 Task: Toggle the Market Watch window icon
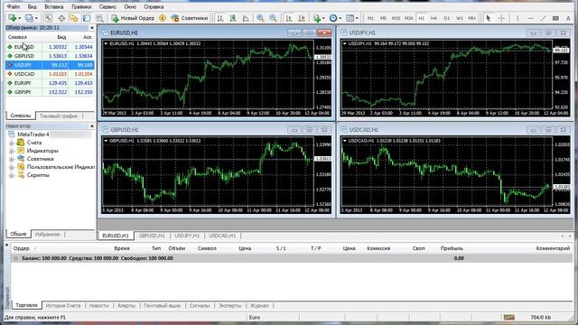pos(49,18)
